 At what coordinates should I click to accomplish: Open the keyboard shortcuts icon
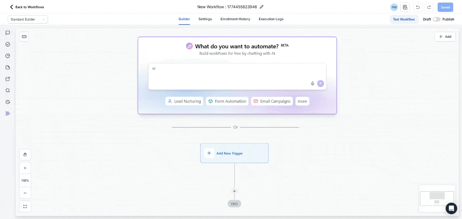(x=24, y=36)
